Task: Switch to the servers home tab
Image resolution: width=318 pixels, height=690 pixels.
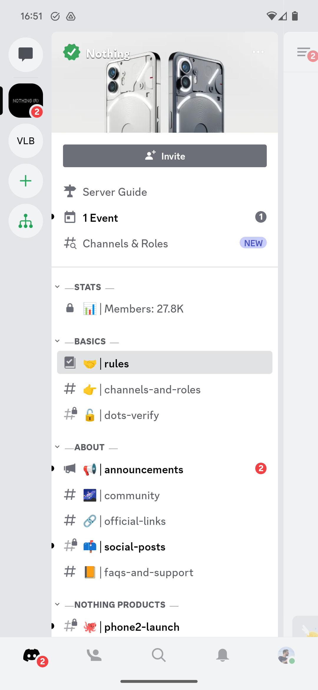Action: click(32, 655)
